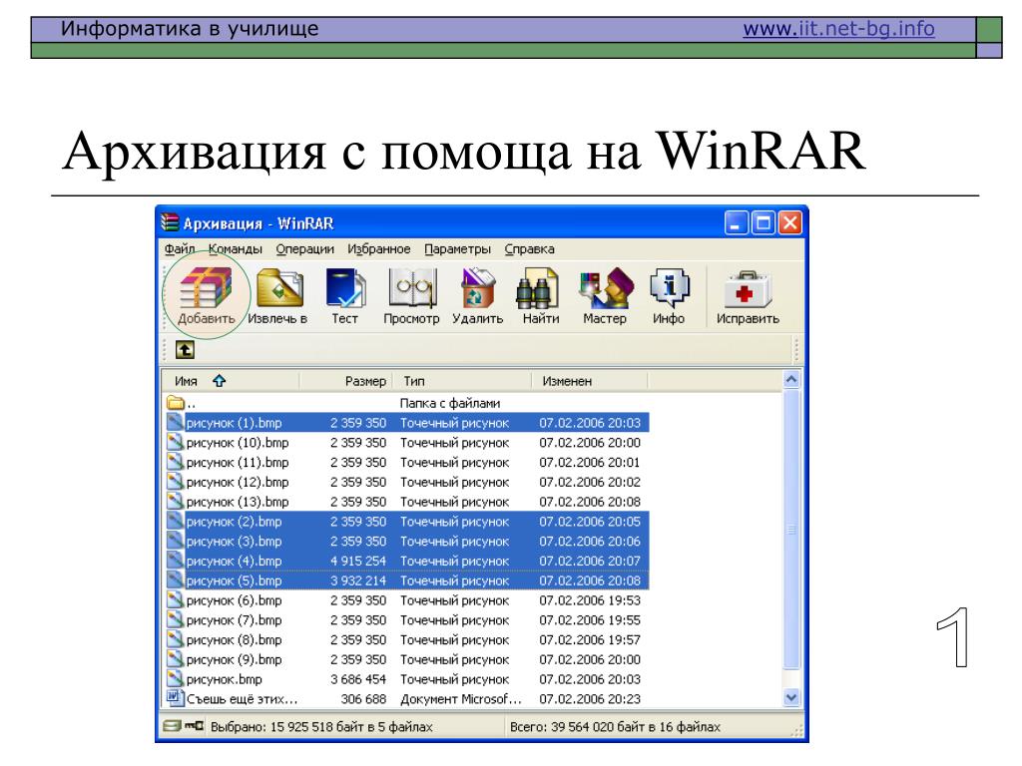Click the date 07.02.2006 19:55
Viewport: 1022px width, 766px height.
click(x=590, y=620)
